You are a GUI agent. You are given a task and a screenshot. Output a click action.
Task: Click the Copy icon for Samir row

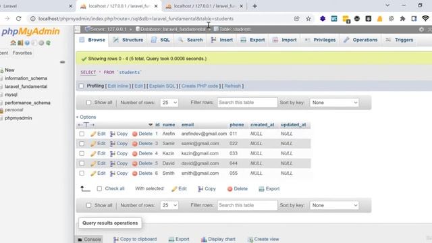coord(113,144)
